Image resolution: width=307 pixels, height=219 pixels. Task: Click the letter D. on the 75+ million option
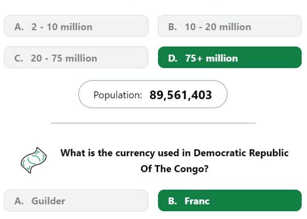173,58
